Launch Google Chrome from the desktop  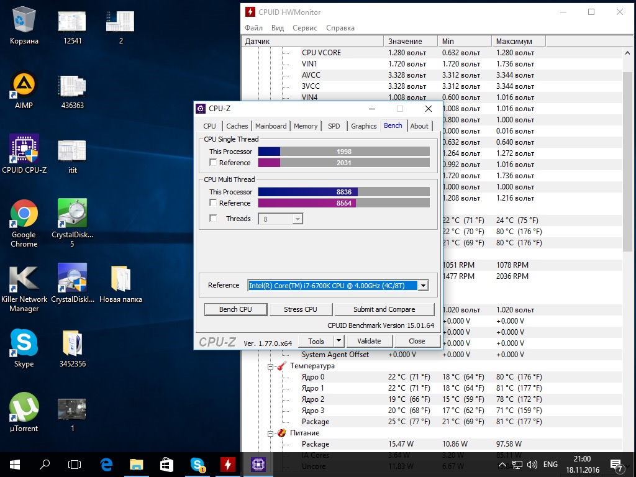pos(24,223)
